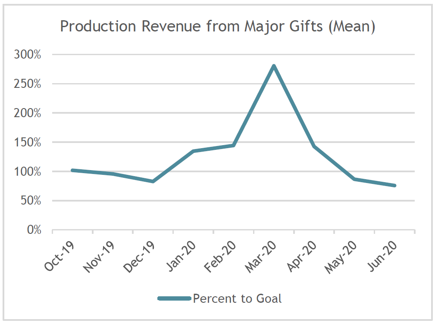Screen dimensions: 435x323
Task: Select the 50% y-axis label
Action: click(31, 201)
